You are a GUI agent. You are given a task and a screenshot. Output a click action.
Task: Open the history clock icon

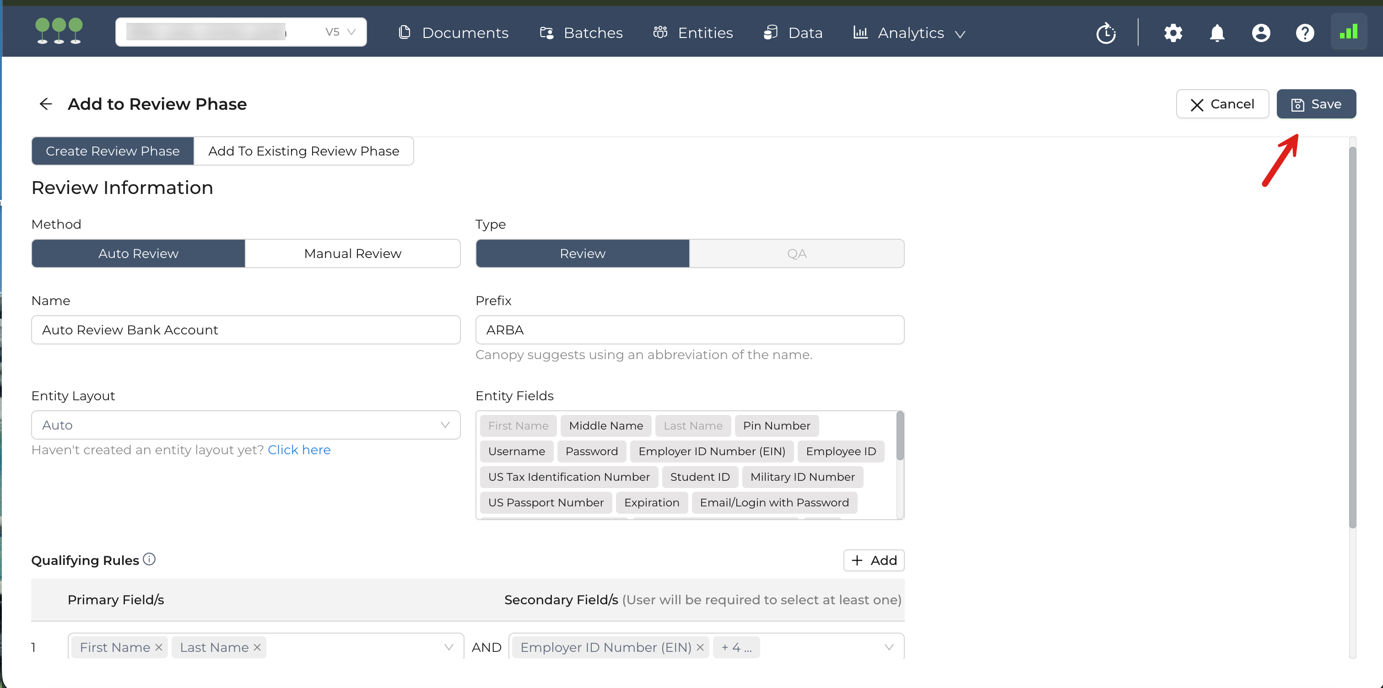[1105, 33]
